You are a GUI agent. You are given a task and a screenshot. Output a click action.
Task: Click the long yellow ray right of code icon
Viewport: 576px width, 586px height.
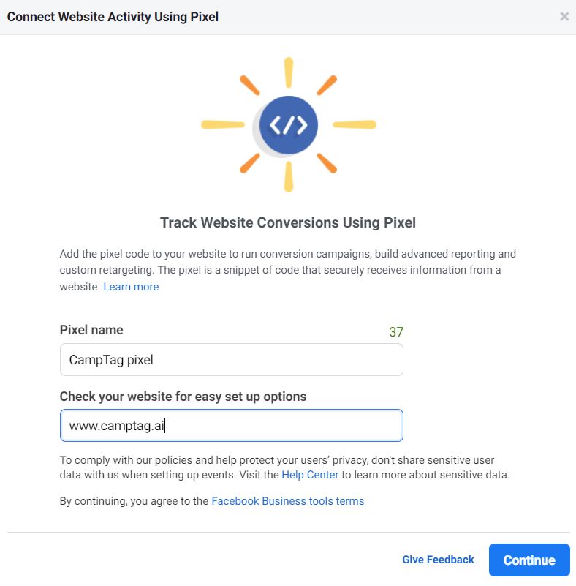(x=355, y=125)
